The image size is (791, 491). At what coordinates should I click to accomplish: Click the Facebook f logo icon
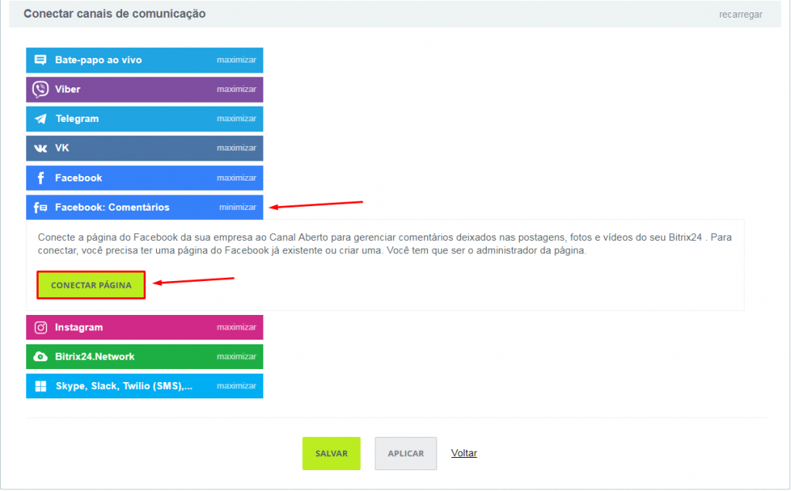[41, 178]
